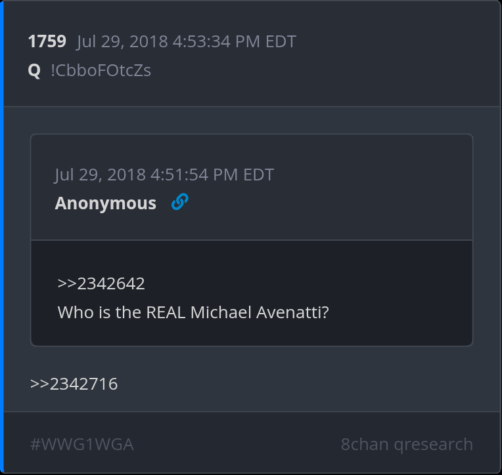Viewport: 502px width, 475px height.
Task: Click the blue accent bar on left edge
Action: pyautogui.click(x=1, y=237)
